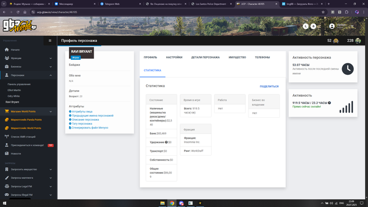Reload the page in the browser

[x=18, y=12]
